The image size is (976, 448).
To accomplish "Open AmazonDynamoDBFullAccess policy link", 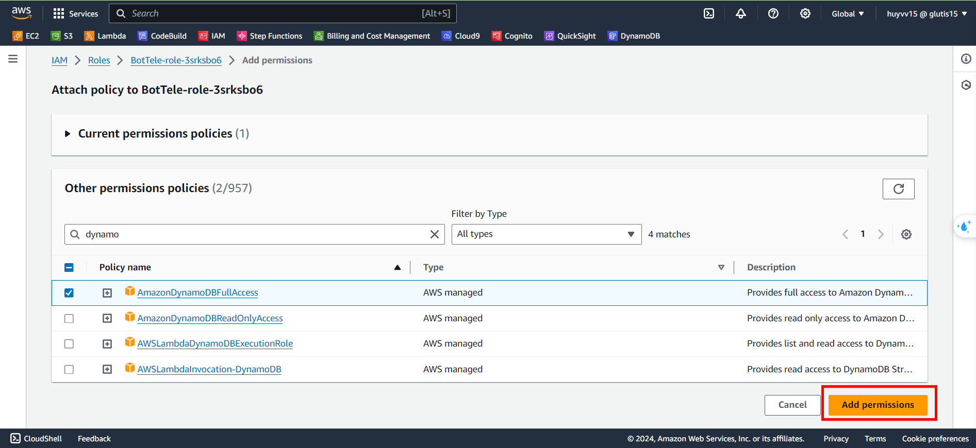I will [x=197, y=292].
